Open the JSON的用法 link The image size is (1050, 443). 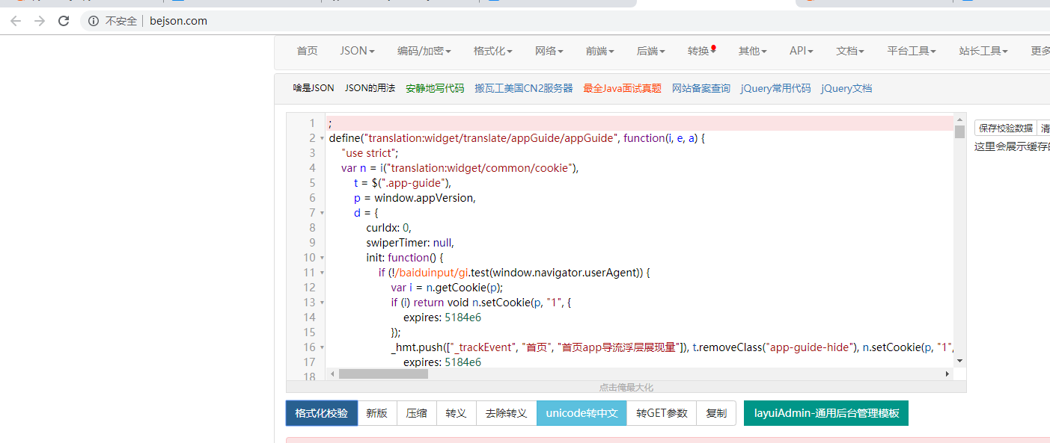point(370,88)
